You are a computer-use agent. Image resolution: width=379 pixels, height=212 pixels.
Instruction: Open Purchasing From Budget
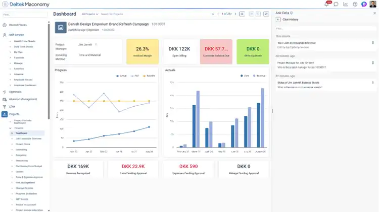(x=29, y=166)
